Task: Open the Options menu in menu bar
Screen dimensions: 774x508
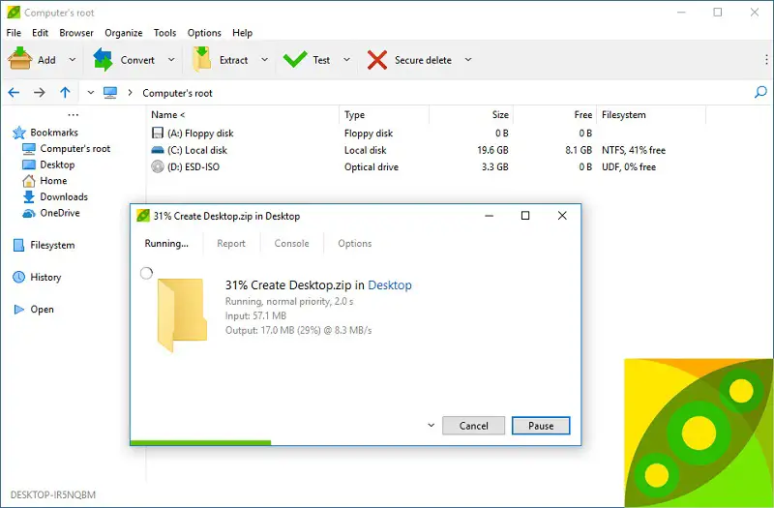Action: point(204,33)
